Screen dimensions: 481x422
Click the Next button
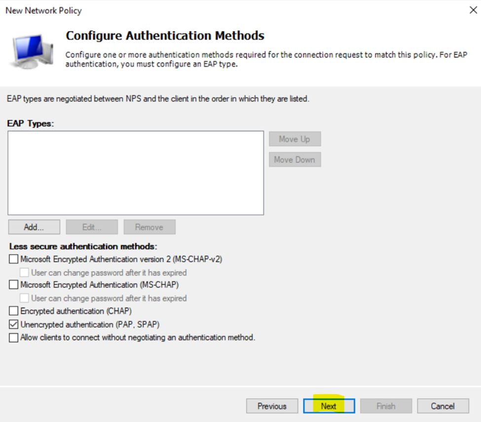(x=329, y=406)
